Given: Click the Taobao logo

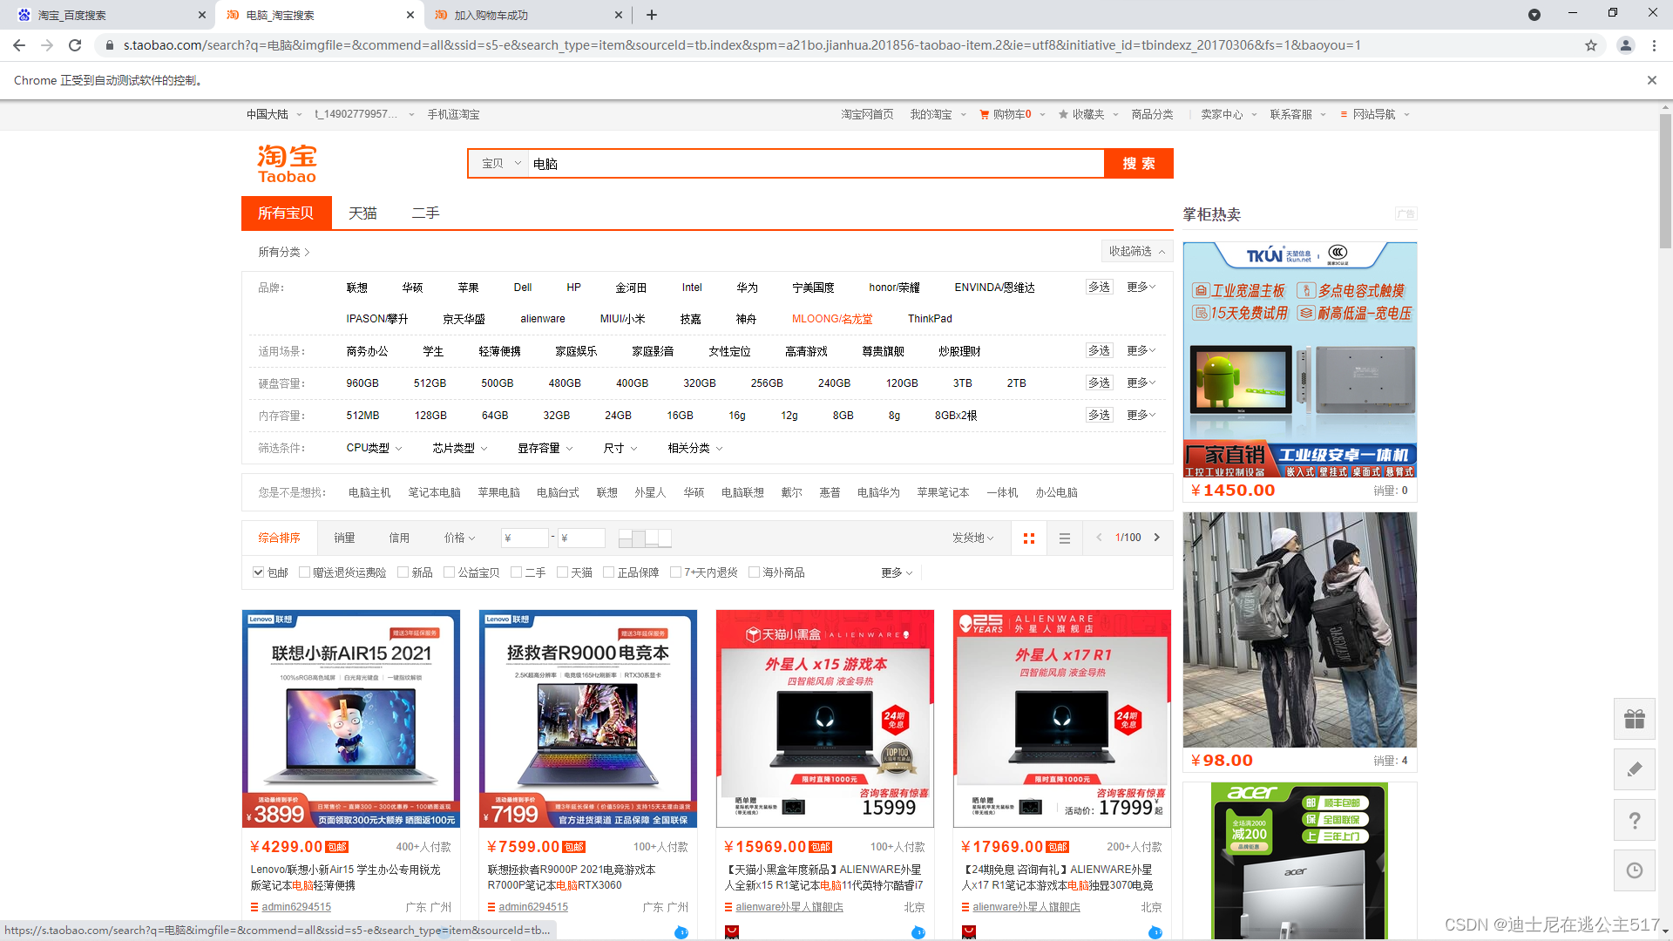Looking at the screenshot, I should coord(287,164).
